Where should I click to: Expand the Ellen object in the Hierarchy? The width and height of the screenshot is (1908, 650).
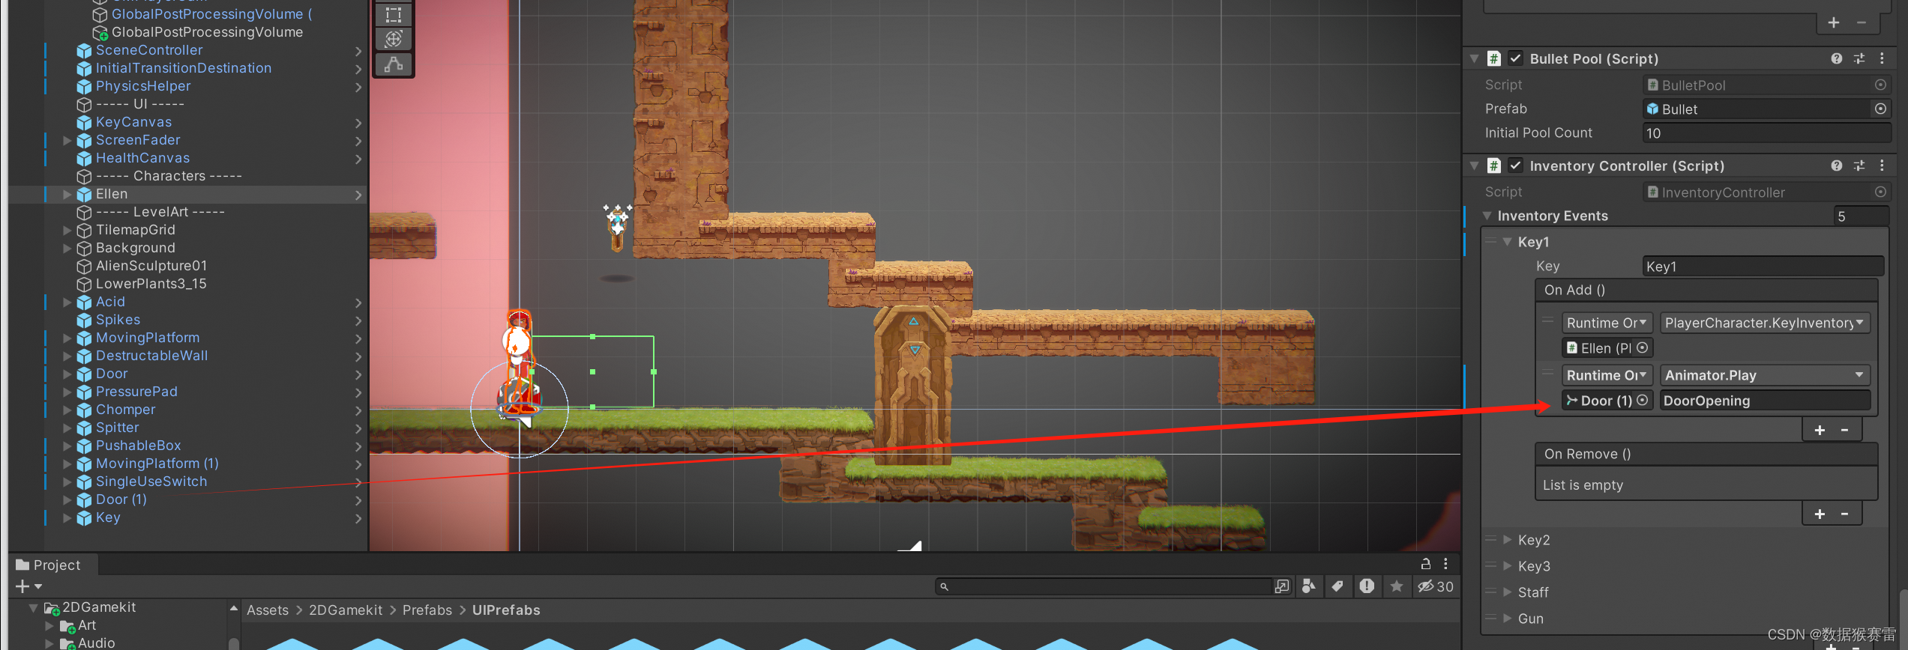pos(67,194)
